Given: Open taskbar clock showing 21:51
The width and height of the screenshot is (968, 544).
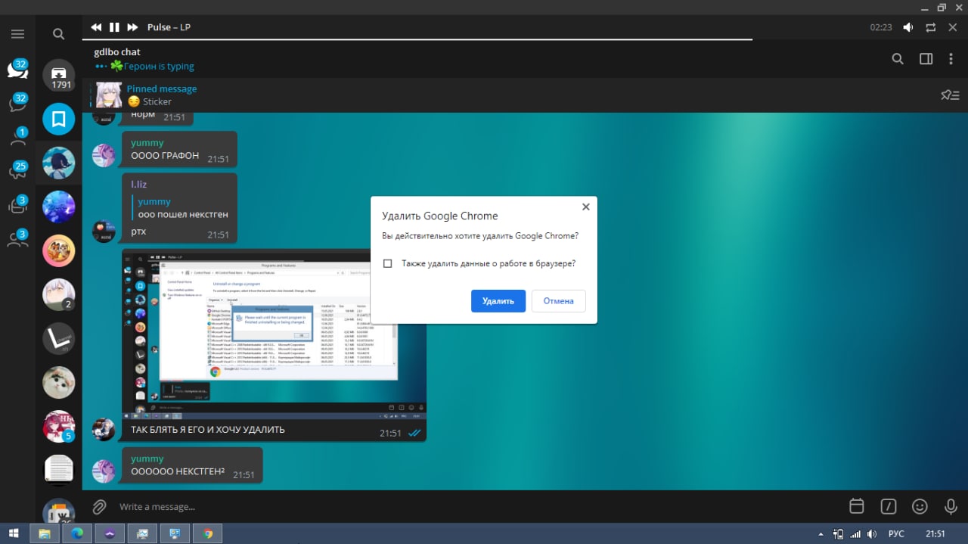Looking at the screenshot, I should [x=935, y=533].
